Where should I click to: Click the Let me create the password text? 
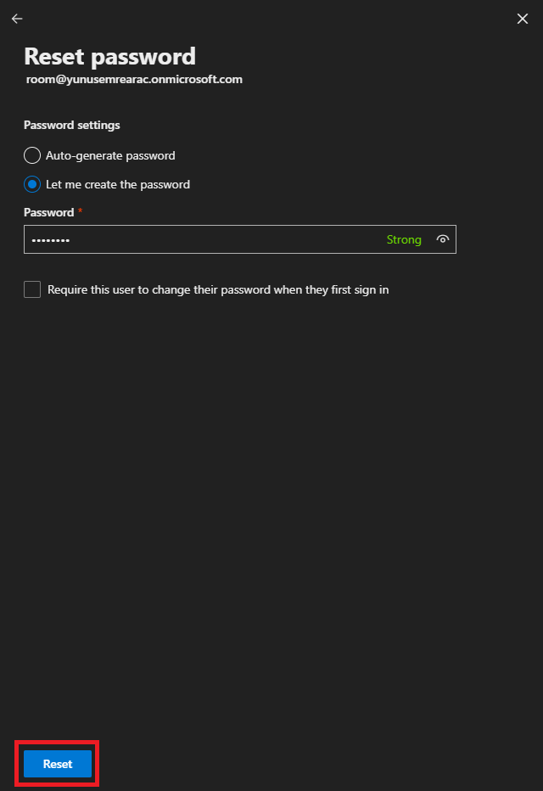coord(118,184)
